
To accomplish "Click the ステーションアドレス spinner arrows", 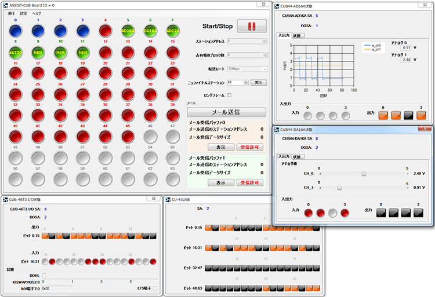I will coord(264,41).
